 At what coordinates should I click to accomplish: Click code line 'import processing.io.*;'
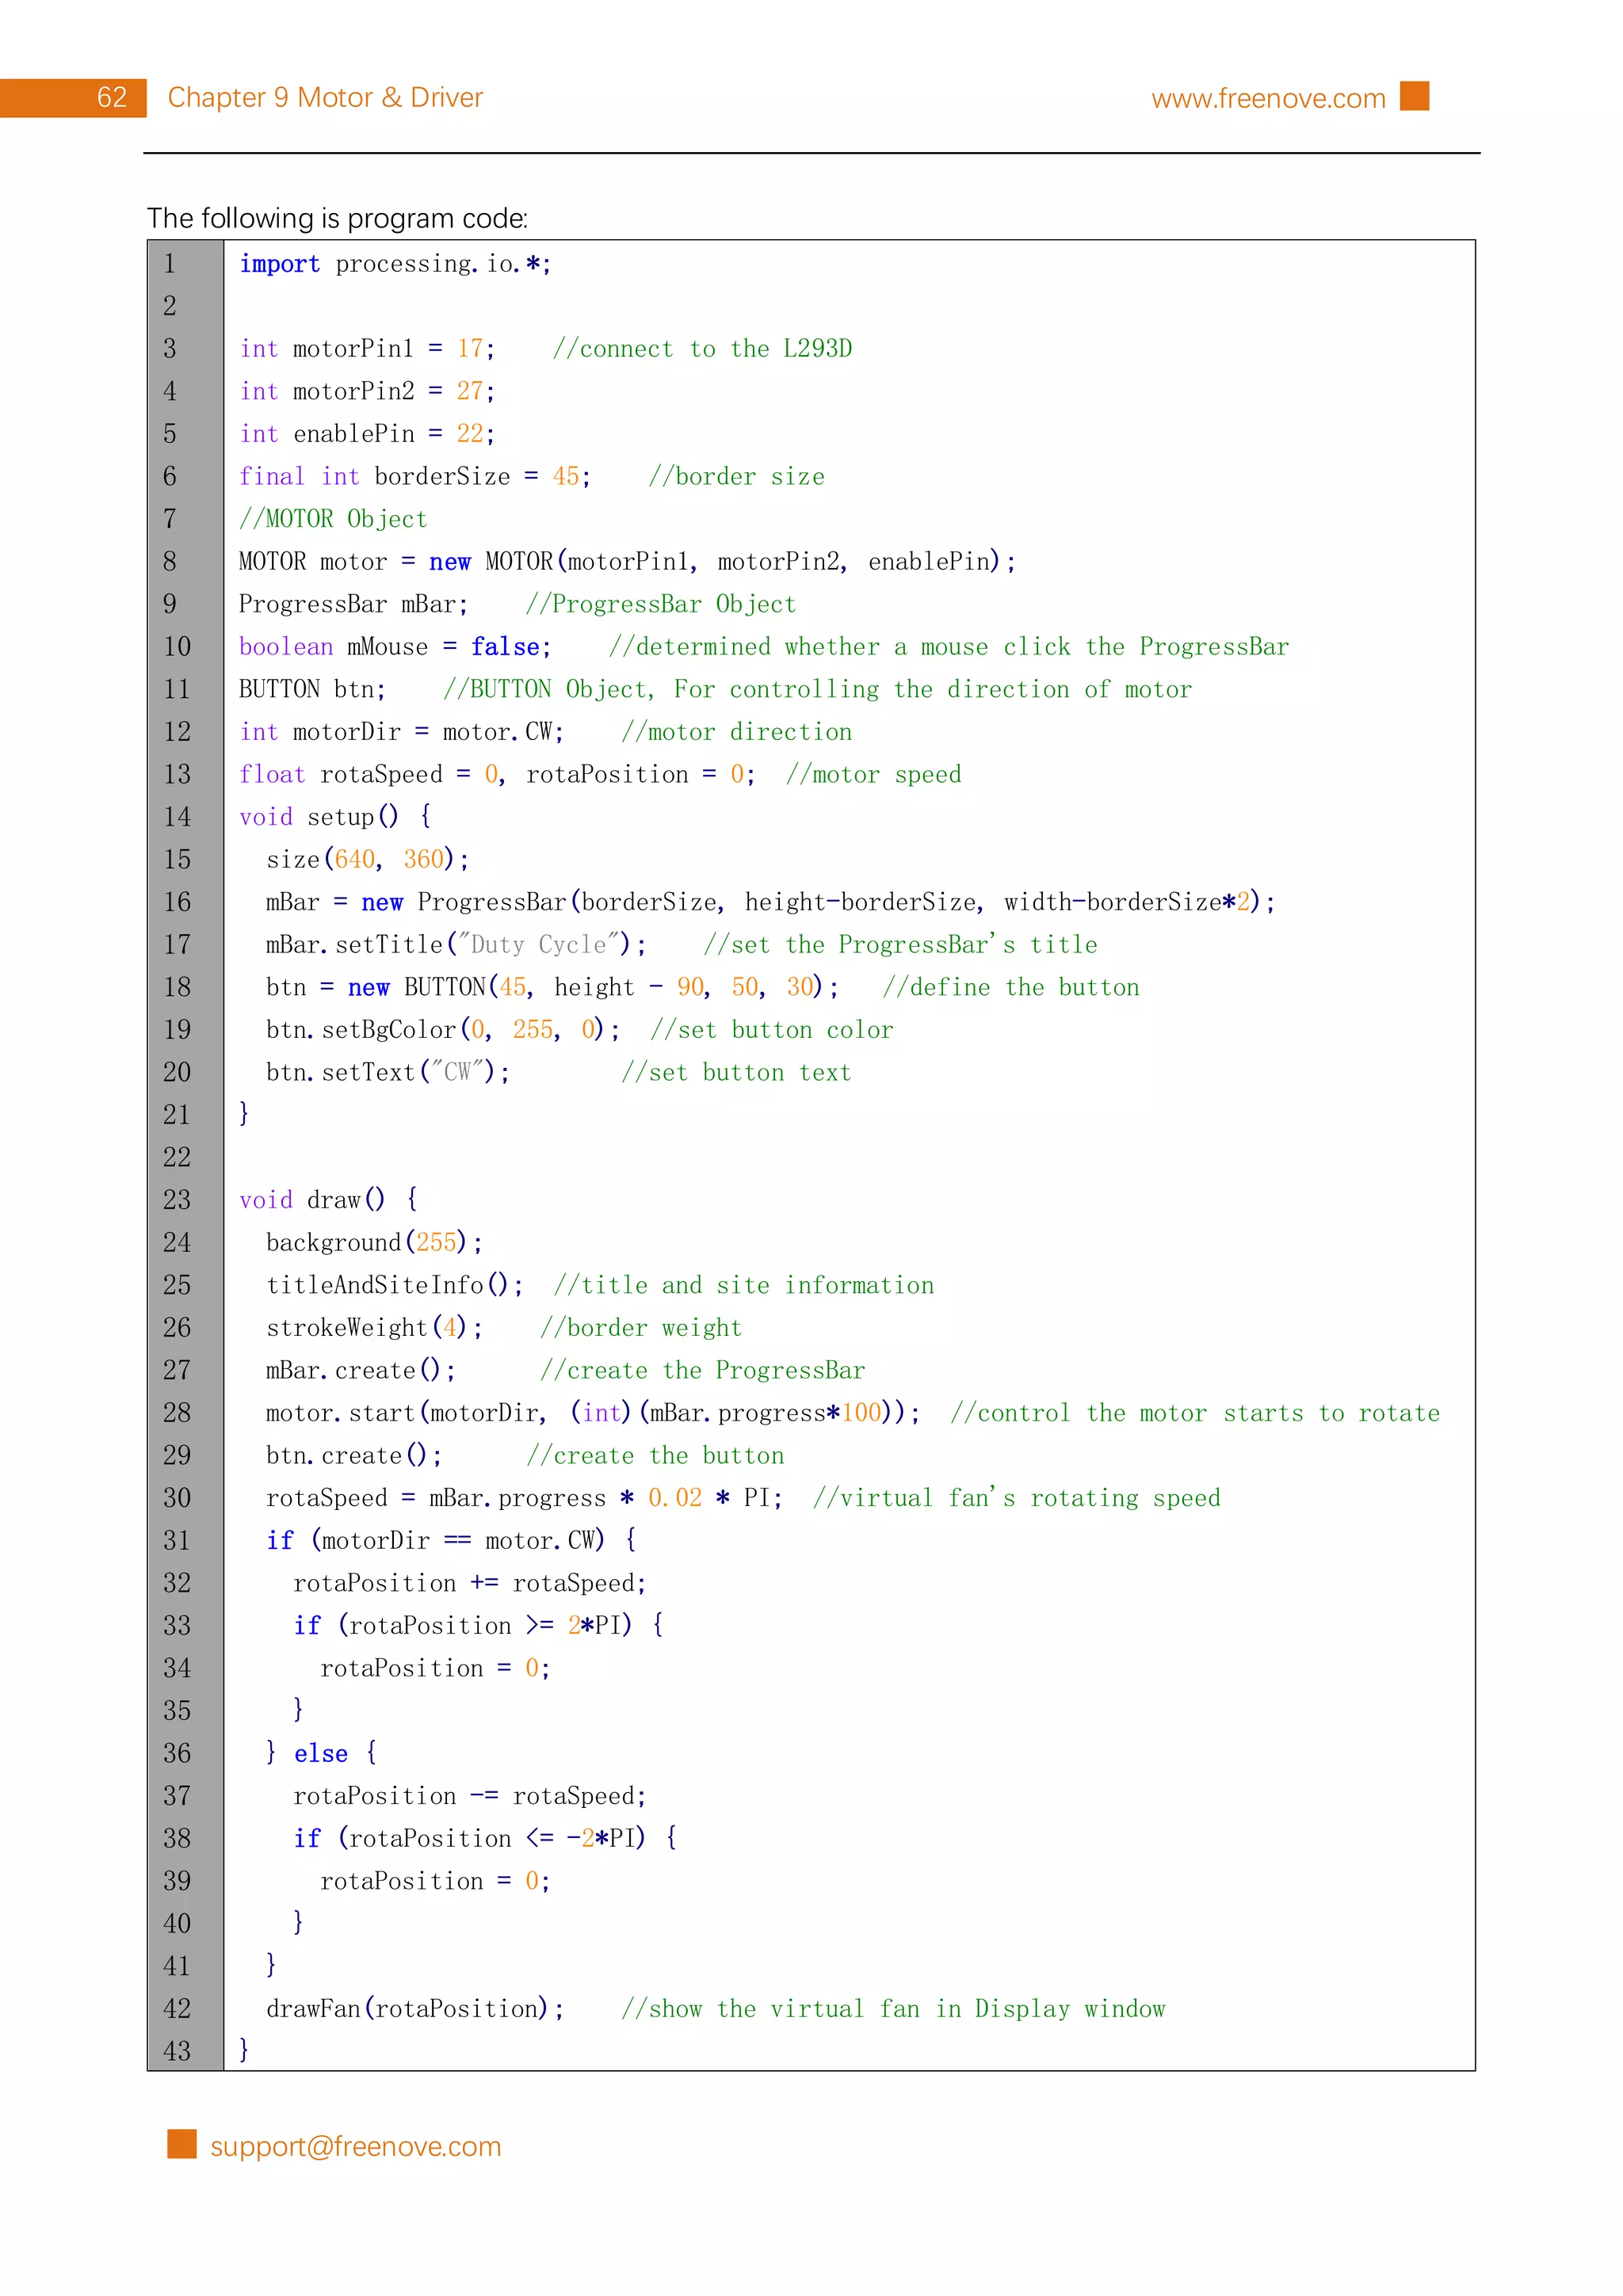395,264
